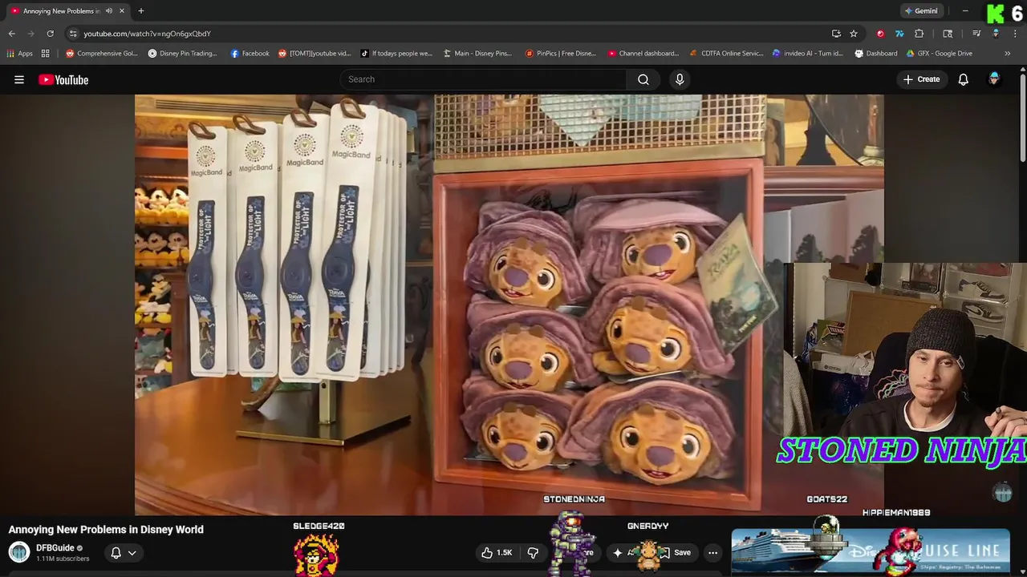The height and width of the screenshot is (577, 1027).
Task: Open the Facebook bookmark
Action: pos(250,54)
